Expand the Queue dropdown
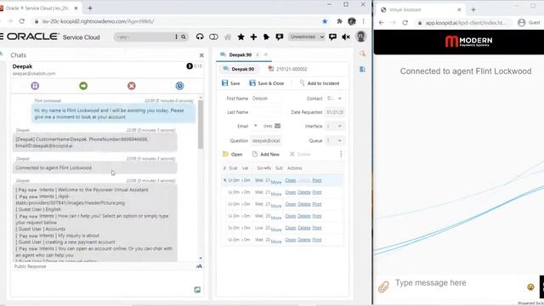This screenshot has height=306, width=544. [340, 140]
